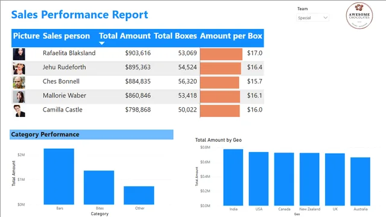
Task: Click the Sales Performance Report title
Action: pos(80,14)
